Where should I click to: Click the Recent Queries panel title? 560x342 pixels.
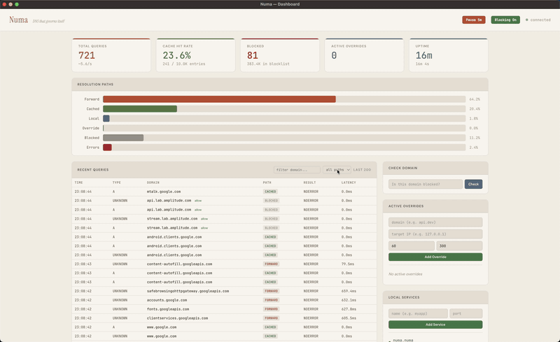(93, 170)
